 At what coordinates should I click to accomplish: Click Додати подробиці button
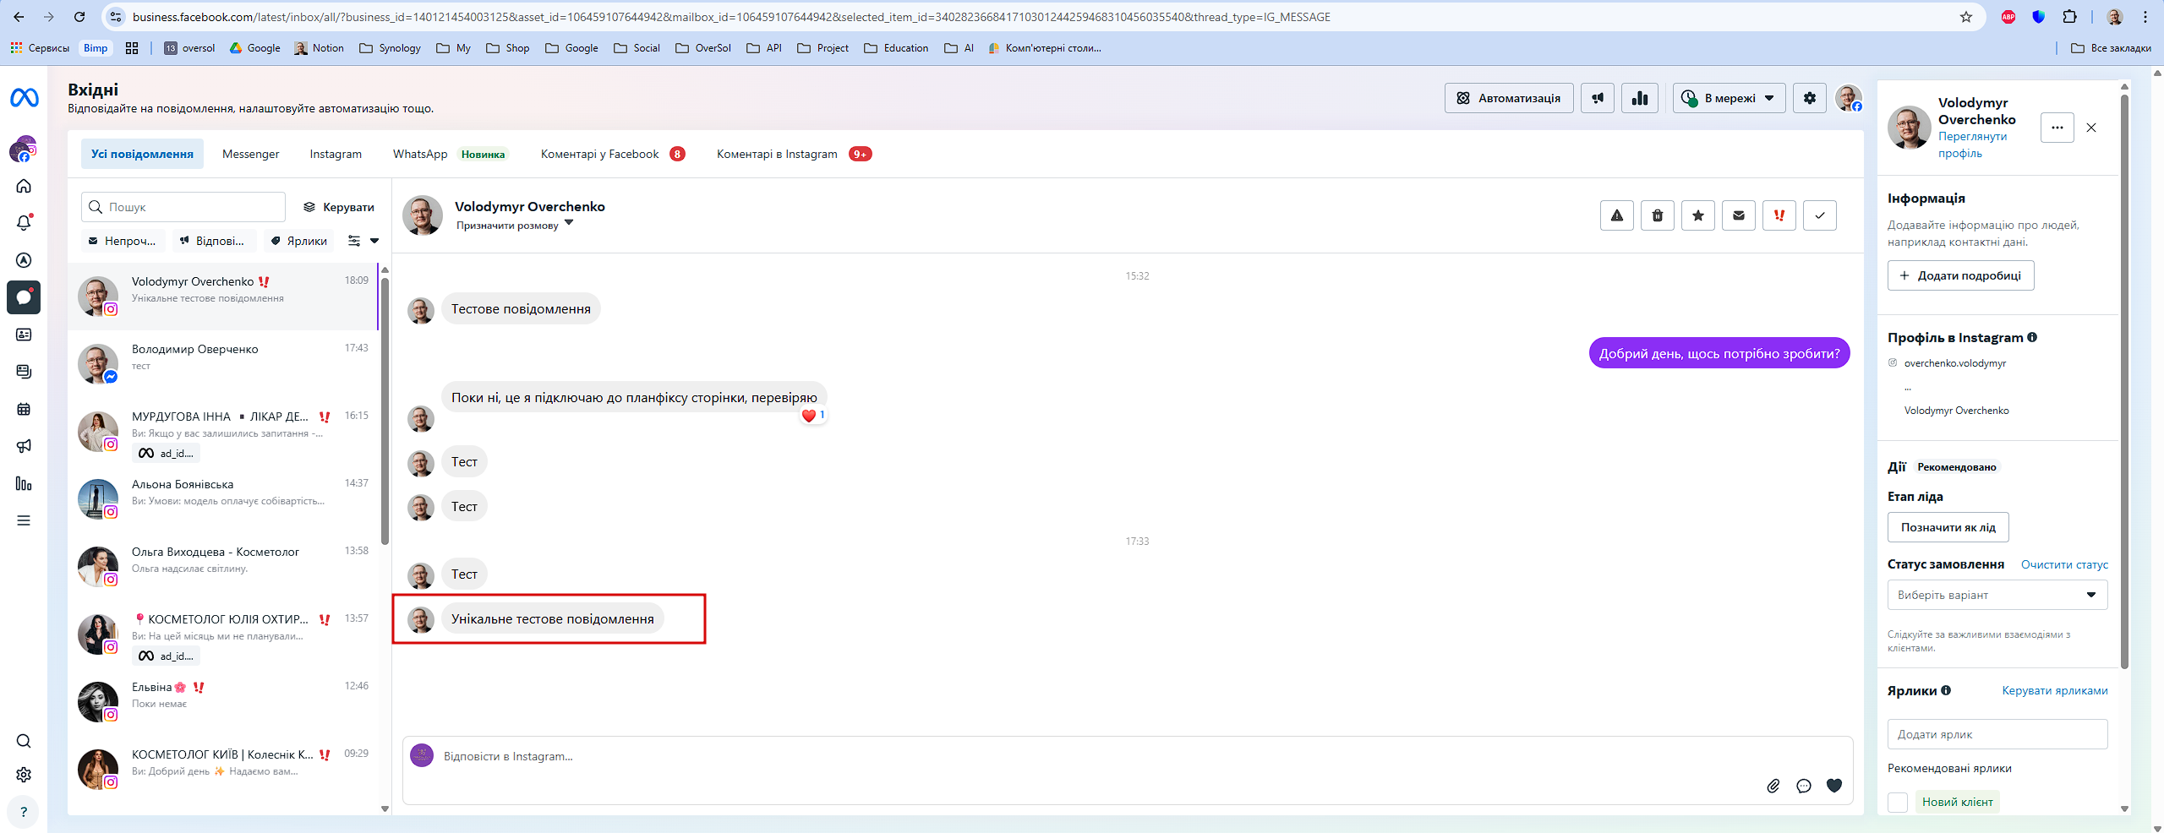(x=1961, y=275)
